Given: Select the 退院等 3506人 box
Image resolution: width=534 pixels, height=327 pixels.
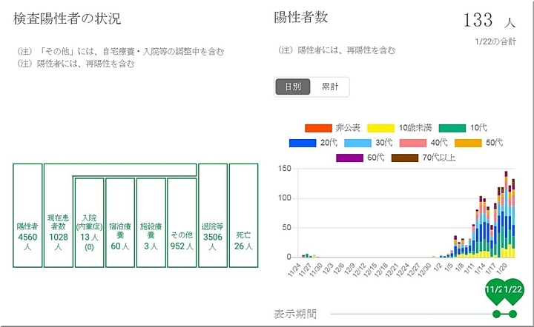Looking at the screenshot, I should coord(212,215).
